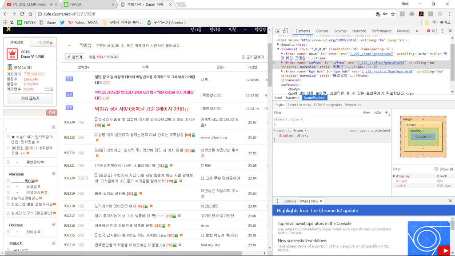Expand the frame name="cafeon" node
Viewport: 455px width, 256px height.
[x=282, y=62]
